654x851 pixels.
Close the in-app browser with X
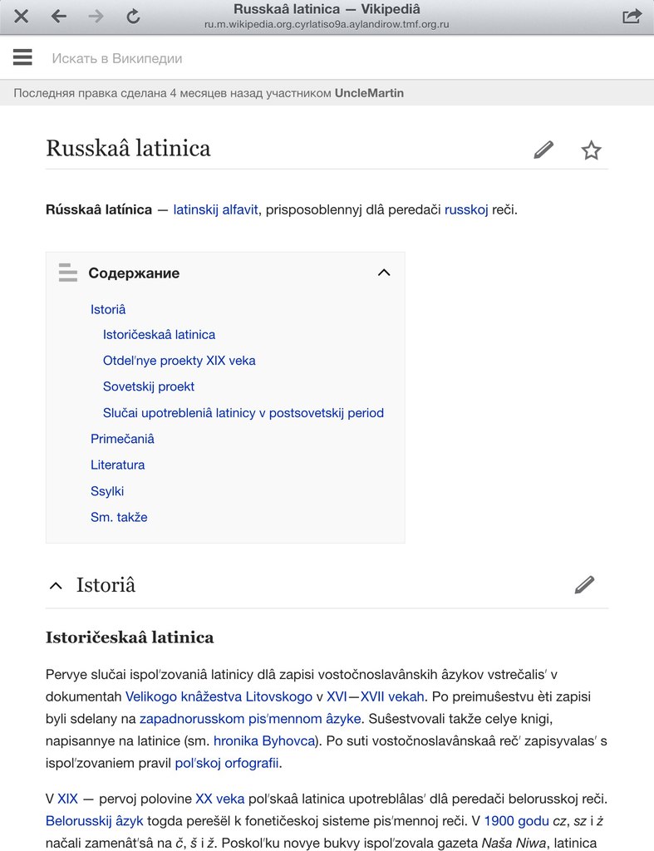click(21, 16)
